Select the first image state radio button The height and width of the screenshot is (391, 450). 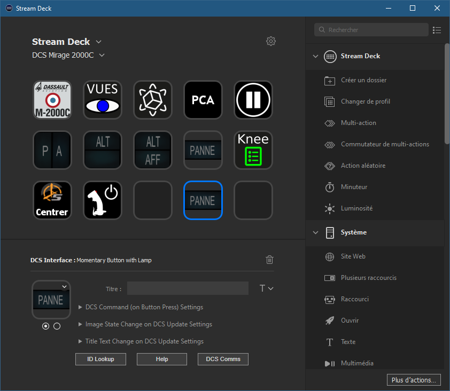(45, 326)
